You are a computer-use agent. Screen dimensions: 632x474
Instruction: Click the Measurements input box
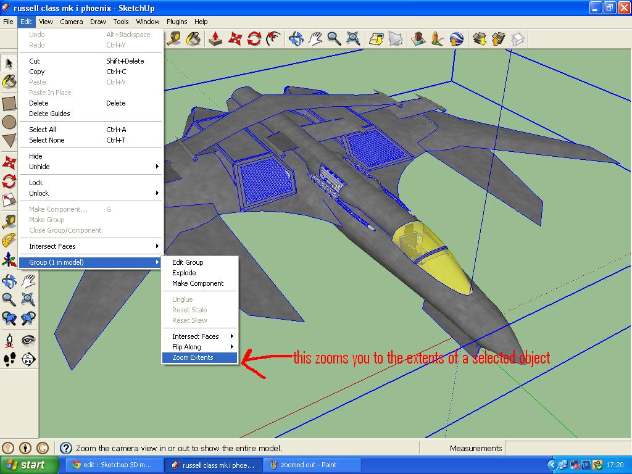pos(568,448)
